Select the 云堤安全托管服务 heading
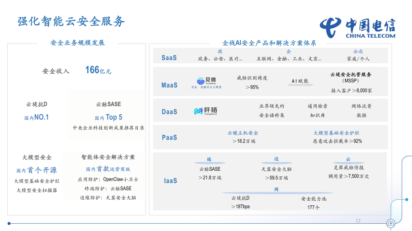 tap(351, 74)
